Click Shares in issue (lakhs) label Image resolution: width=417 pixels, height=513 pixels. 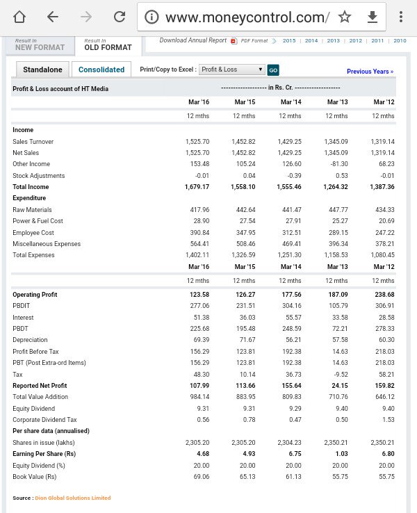[x=44, y=443]
